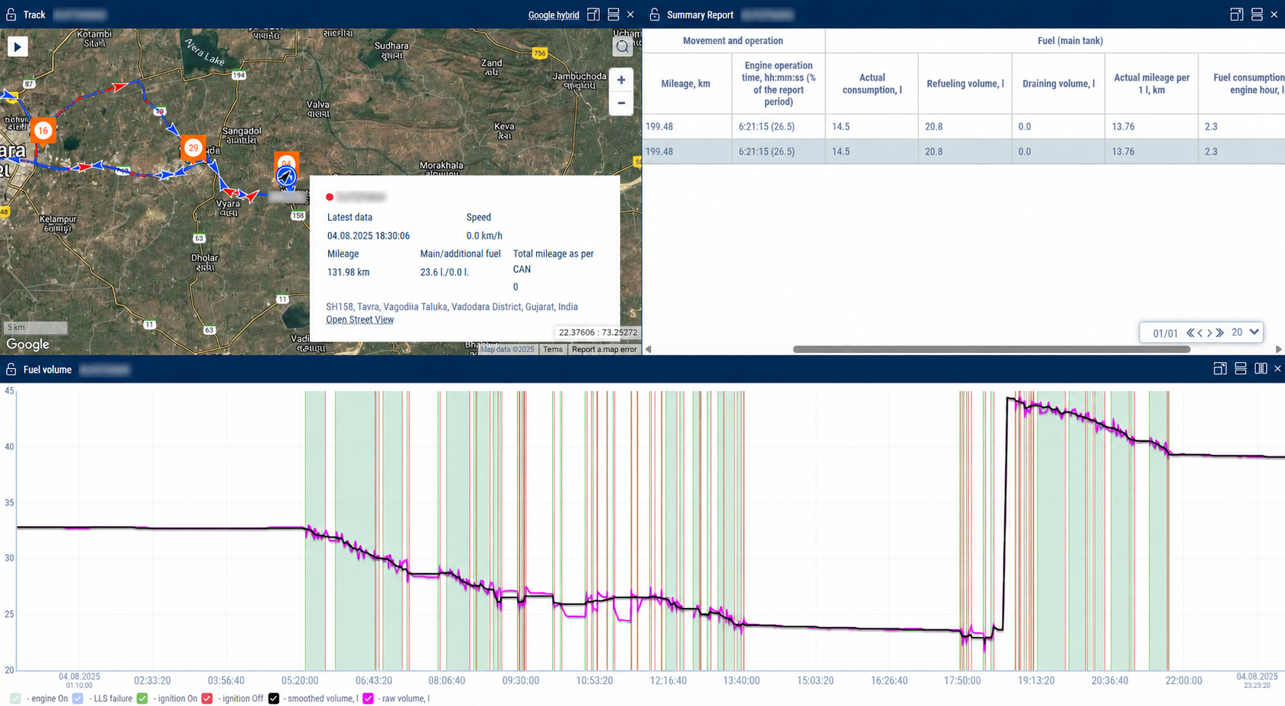Open the Google hybrid map type selector

[x=554, y=15]
